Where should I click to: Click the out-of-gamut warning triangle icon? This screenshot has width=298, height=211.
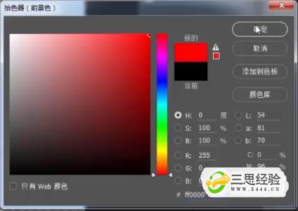(x=215, y=47)
